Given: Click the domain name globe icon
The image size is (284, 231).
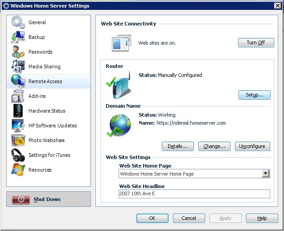Looking at the screenshot, I should 119,125.
